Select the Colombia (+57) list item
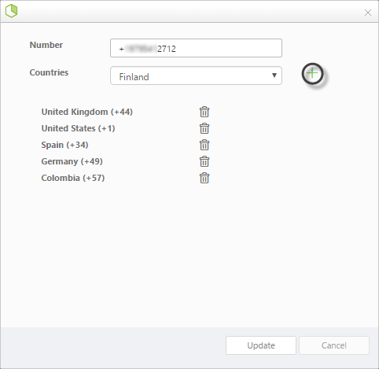 [73, 178]
